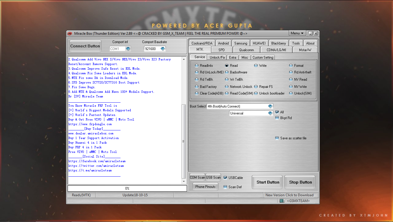Screen dimensions: 393x222
Task: Select the Mstar/W tab
Action: [x=305, y=50]
